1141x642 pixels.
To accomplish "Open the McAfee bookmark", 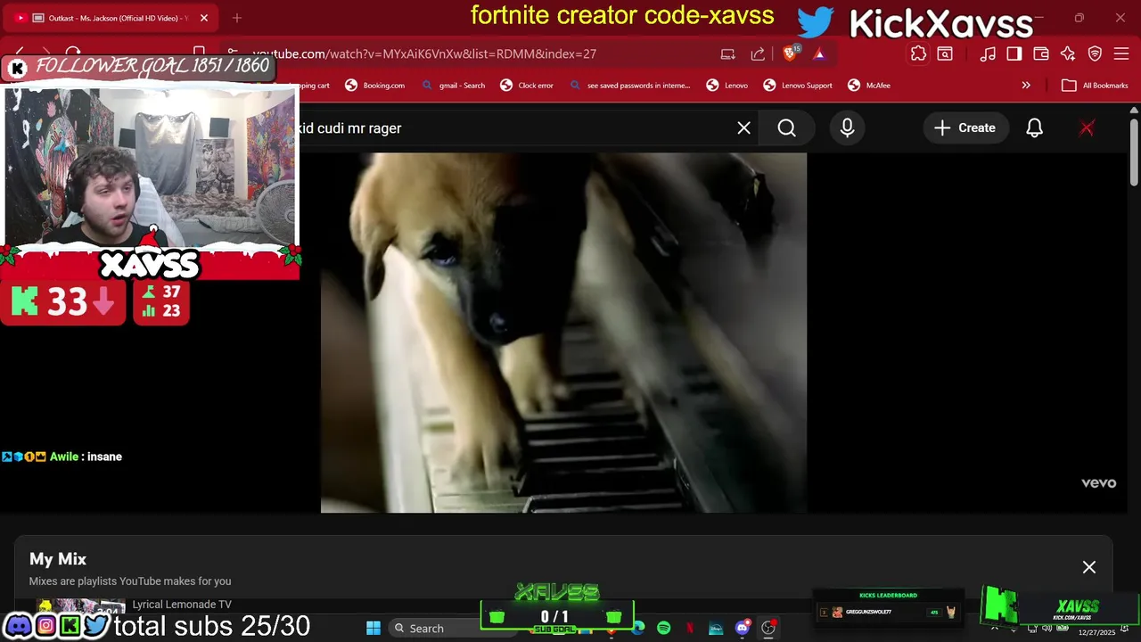I will (869, 86).
